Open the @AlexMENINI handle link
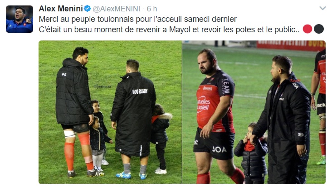The height and width of the screenshot is (186, 332). click(x=117, y=9)
